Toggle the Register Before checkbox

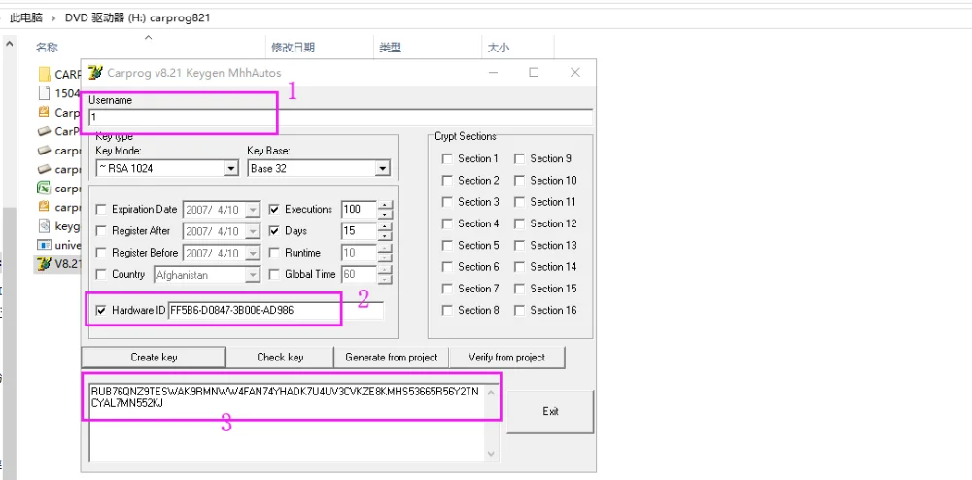(101, 253)
